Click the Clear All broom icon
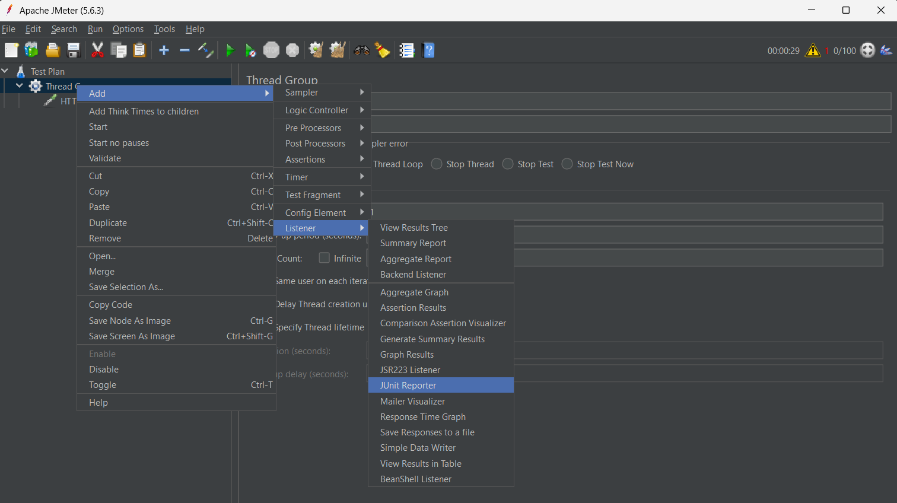The image size is (897, 503). coord(338,50)
